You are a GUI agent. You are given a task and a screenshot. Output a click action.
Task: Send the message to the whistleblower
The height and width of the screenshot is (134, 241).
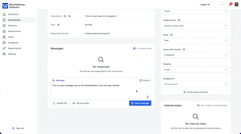pos(140,103)
